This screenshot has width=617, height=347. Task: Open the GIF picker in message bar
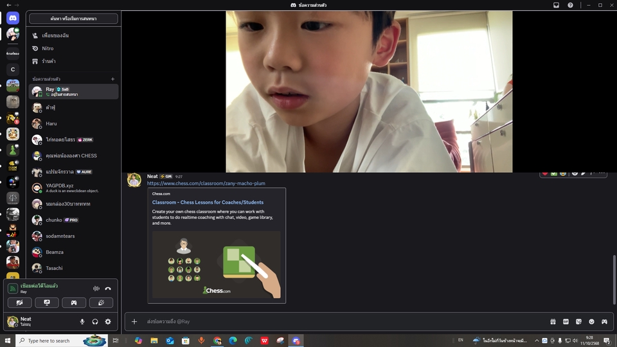click(566, 321)
